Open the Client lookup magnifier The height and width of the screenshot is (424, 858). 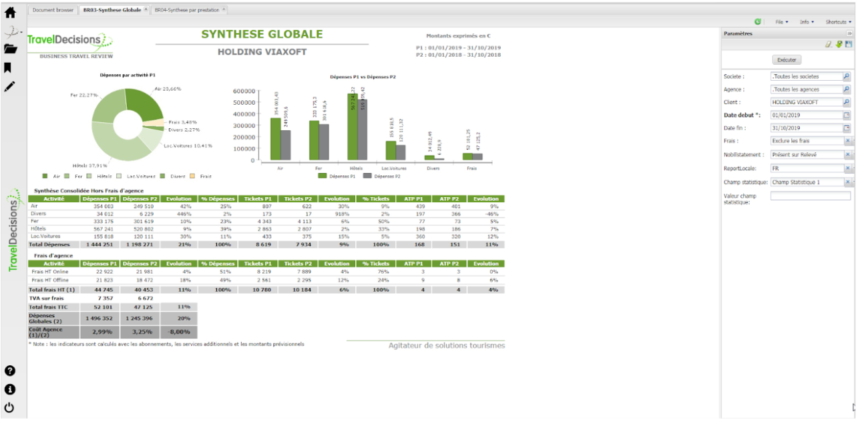click(x=847, y=102)
